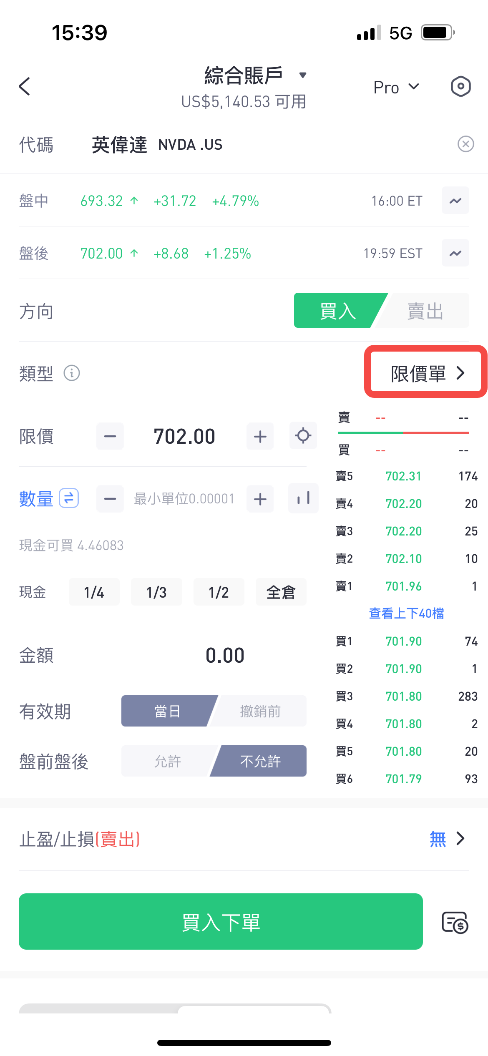Tap 金額 amount value 0.00

[225, 655]
